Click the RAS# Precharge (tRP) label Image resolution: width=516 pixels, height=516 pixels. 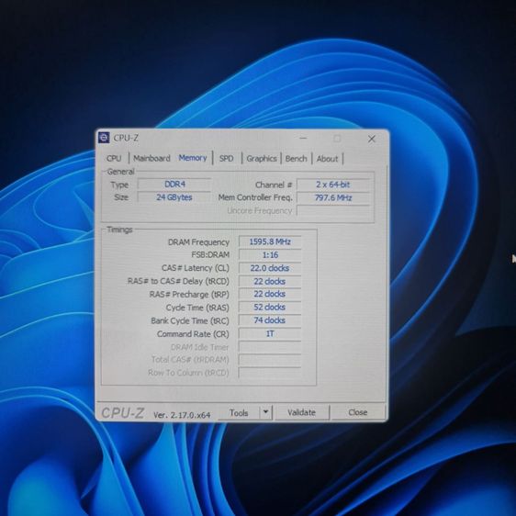[x=189, y=294]
